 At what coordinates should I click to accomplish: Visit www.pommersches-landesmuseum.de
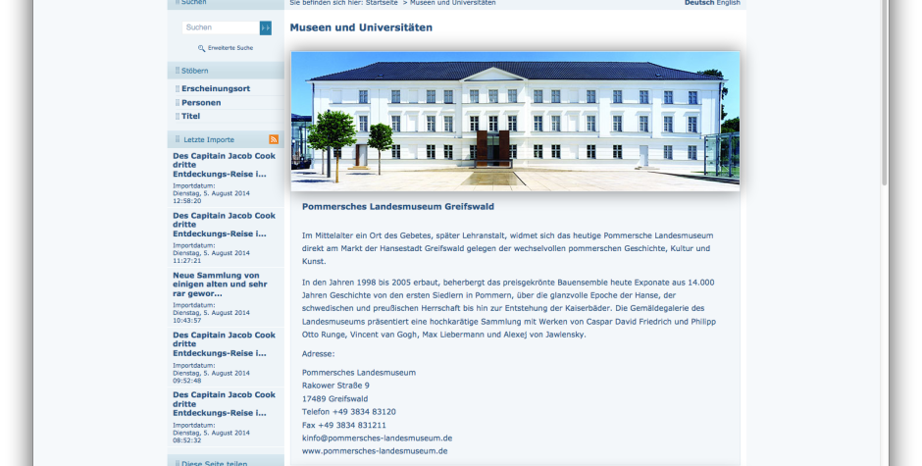click(375, 450)
